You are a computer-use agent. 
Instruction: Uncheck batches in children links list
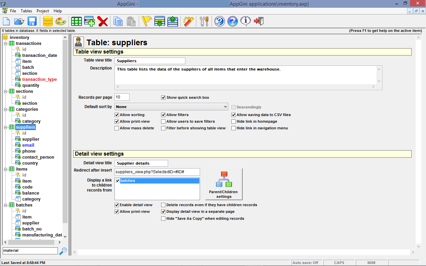click(x=118, y=181)
